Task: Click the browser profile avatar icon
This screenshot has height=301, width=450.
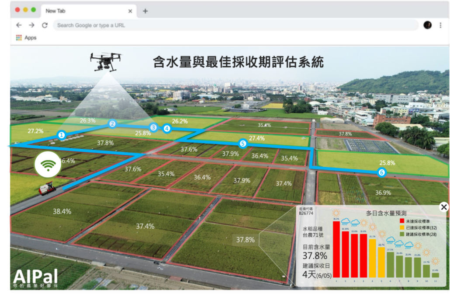Action: (427, 25)
